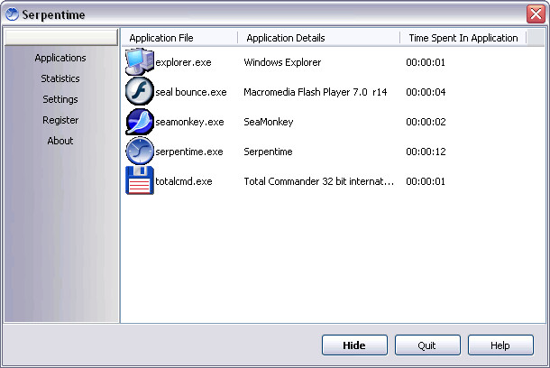Click the Serpentime title bar logo icon
The image size is (550, 368).
click(13, 14)
